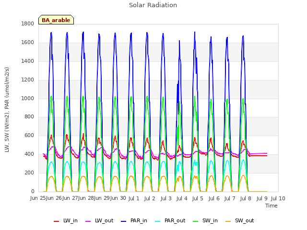
Task: Click the 1400 y-axis tick label
Action: (x=28, y=61)
